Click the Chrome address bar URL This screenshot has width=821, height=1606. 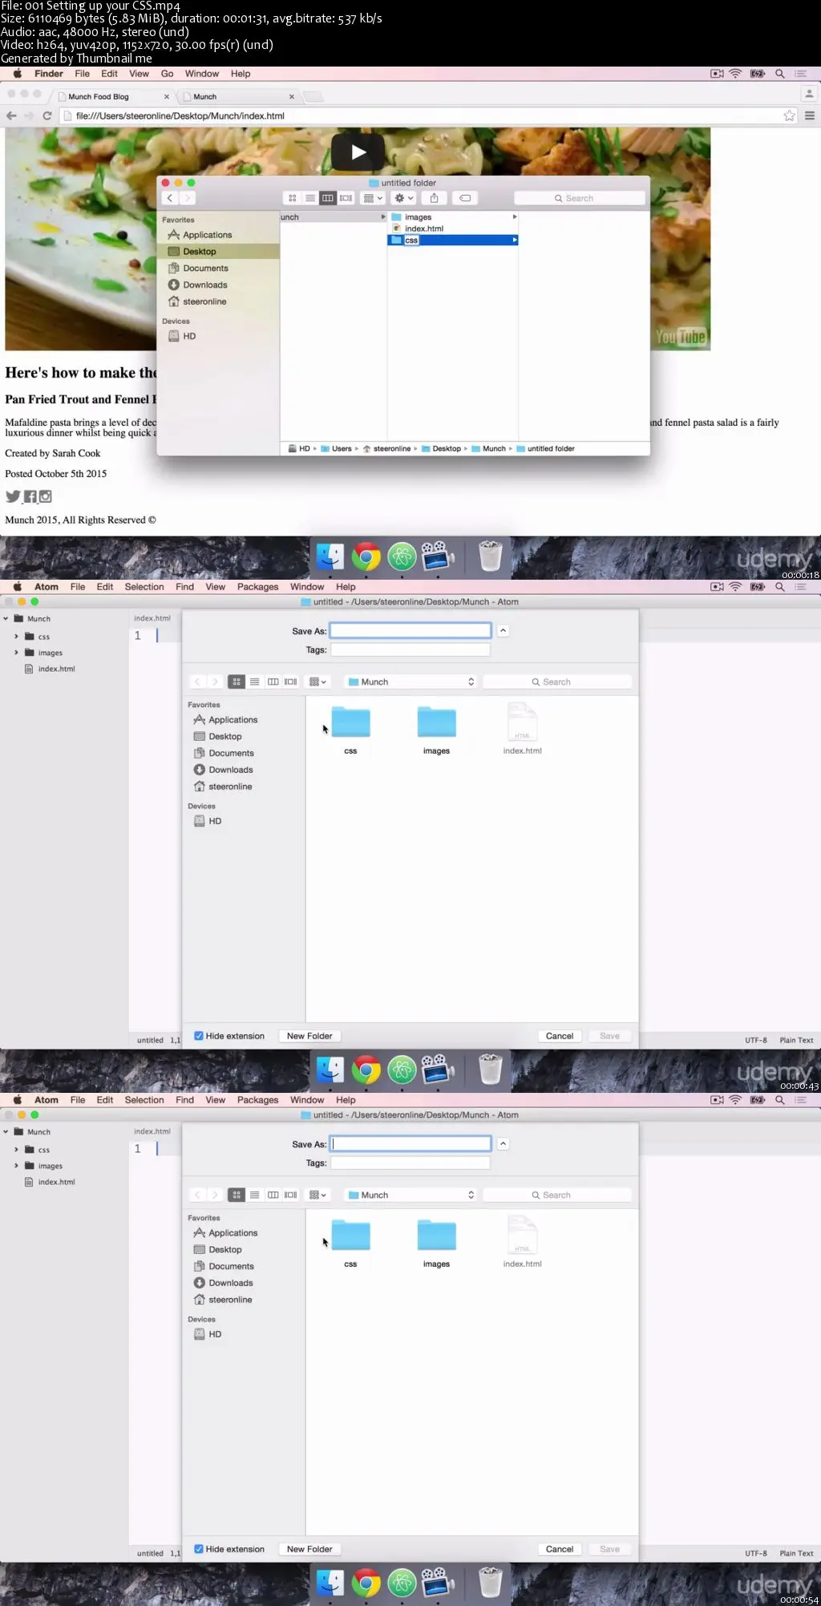[180, 115]
